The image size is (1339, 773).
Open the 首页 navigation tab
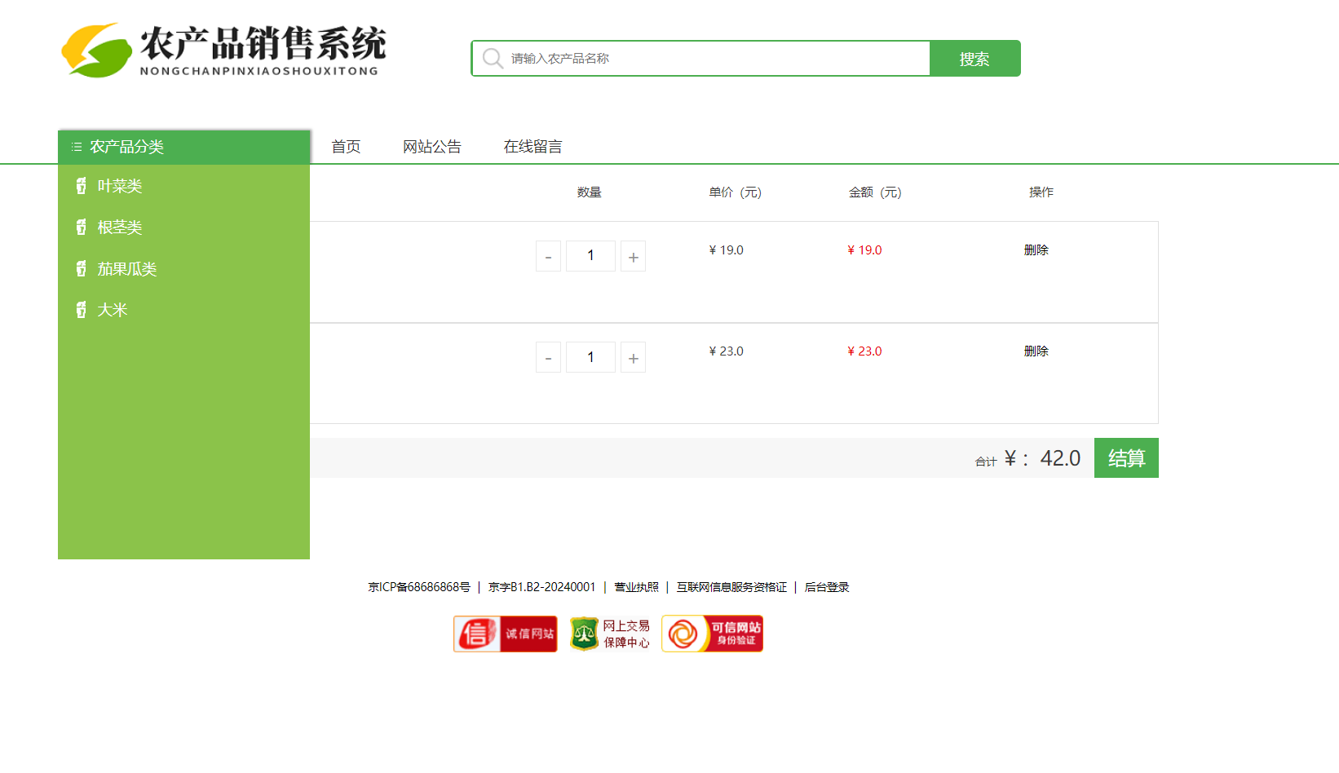pyautogui.click(x=346, y=147)
